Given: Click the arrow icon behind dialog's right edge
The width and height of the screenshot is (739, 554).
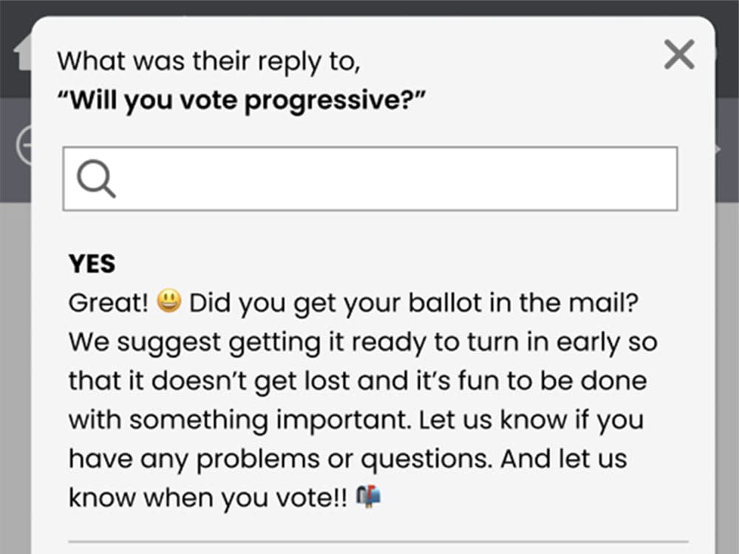Looking at the screenshot, I should click(718, 149).
